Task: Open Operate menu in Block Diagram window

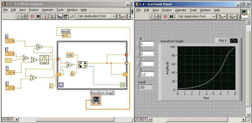Action: pyautogui.click(x=47, y=10)
